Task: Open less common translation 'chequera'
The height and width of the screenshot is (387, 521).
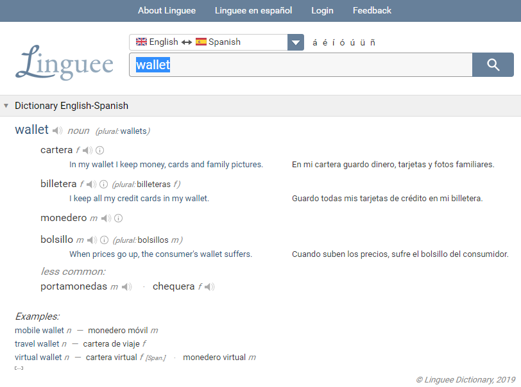Action: coord(174,286)
